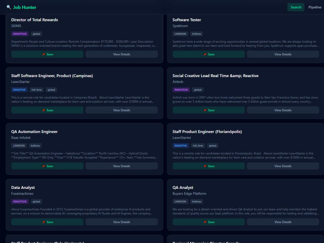324x243 pixels.
Task: Save the Social Creative Lead job
Action: (x=209, y=110)
